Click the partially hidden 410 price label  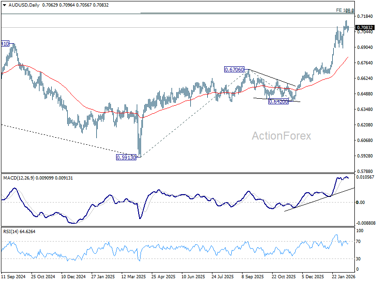click(5, 44)
